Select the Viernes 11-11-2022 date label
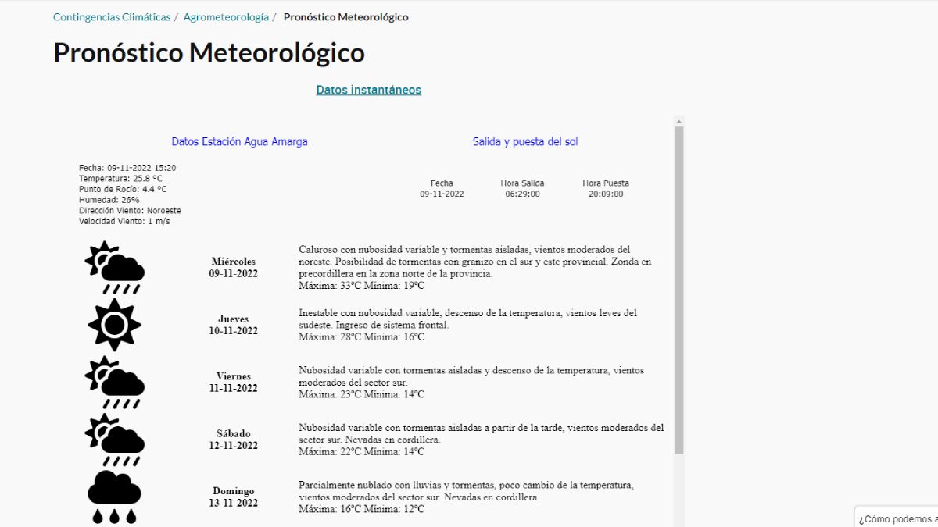 pyautogui.click(x=233, y=382)
